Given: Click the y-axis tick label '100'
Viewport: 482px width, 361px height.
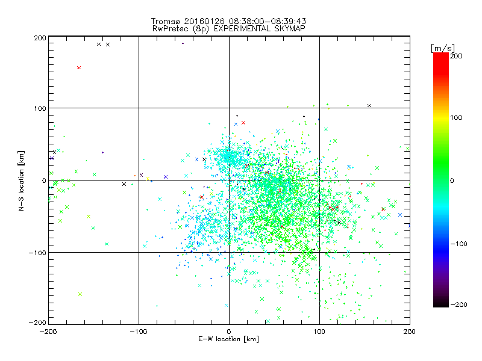Looking at the screenshot, I should (x=40, y=108).
